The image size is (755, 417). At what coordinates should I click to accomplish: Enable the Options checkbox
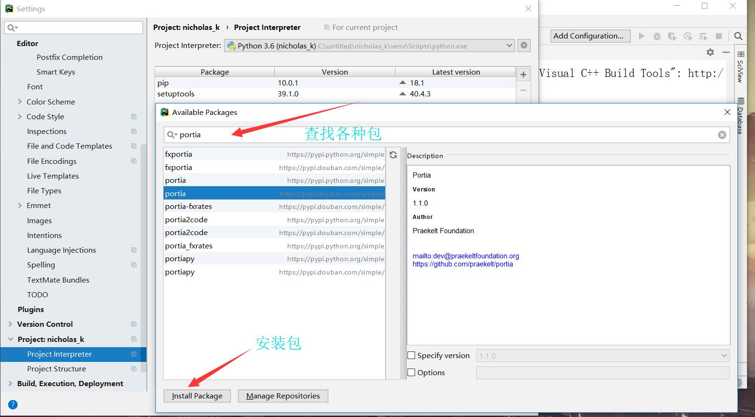pos(412,372)
